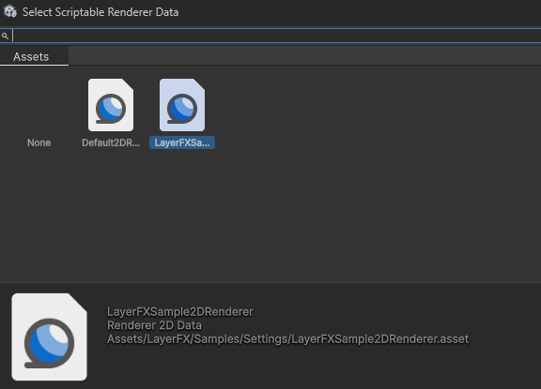Click the Unity icon in the title bar
Image resolution: width=541 pixels, height=389 pixels.
click(10, 11)
